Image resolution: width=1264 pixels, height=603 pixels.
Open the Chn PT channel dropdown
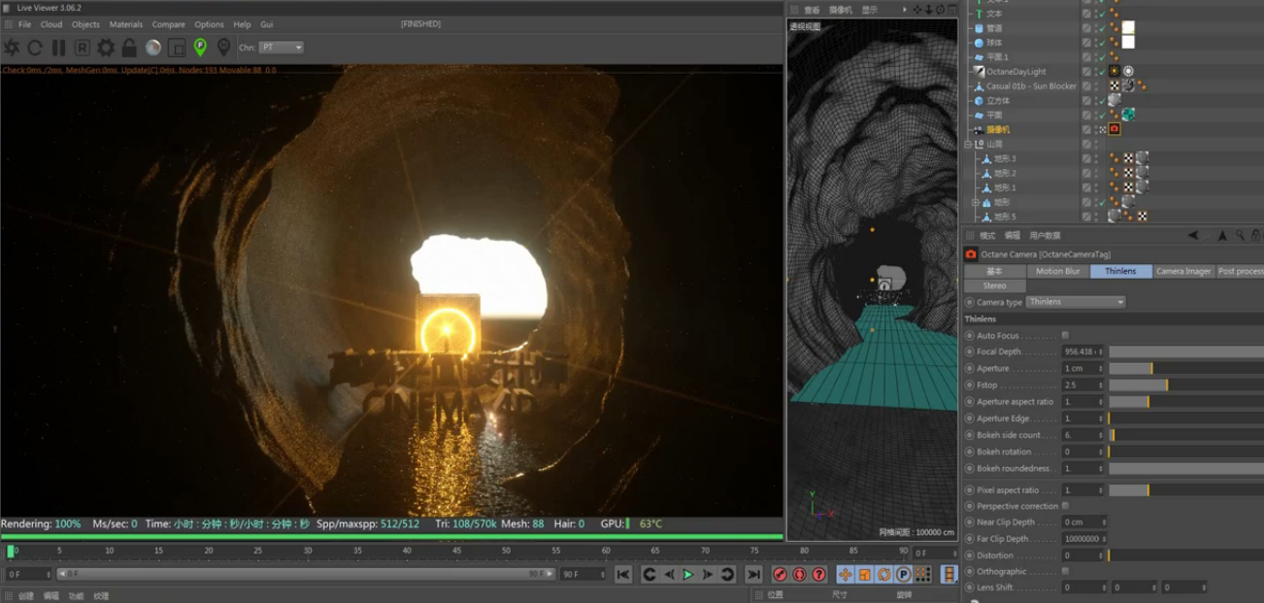pos(282,48)
